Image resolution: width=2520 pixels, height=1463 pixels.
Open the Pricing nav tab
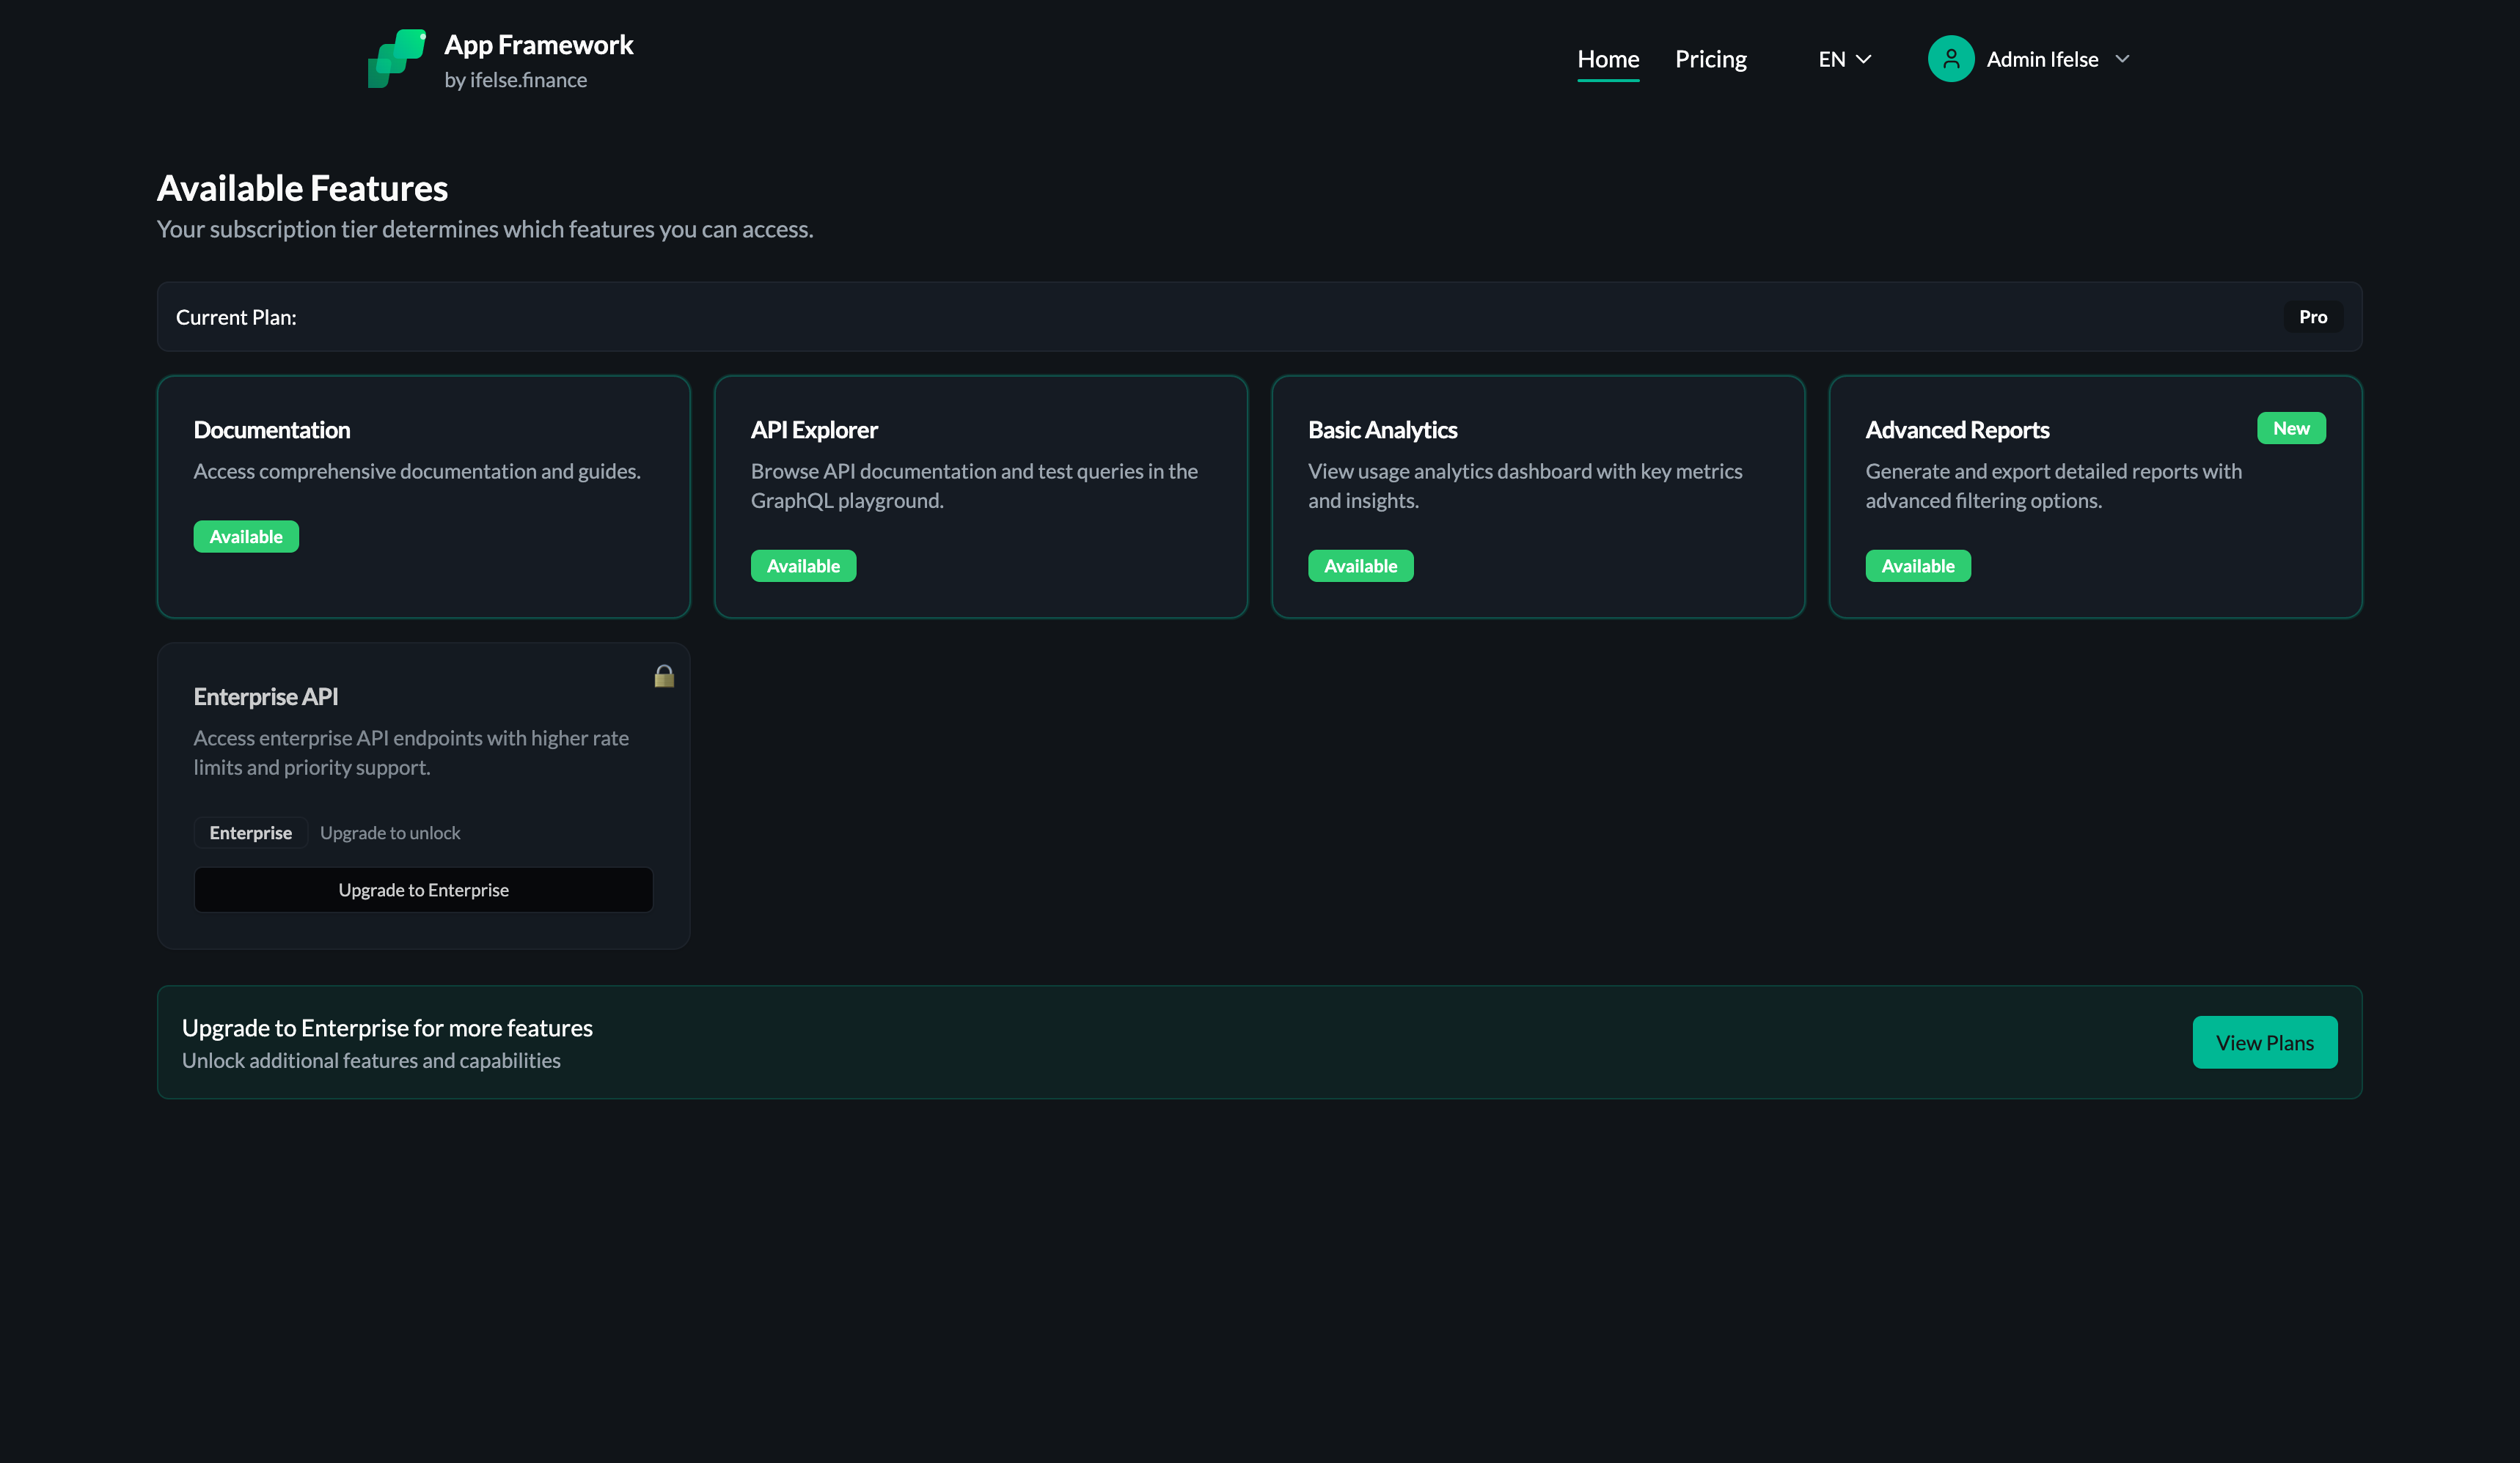[1711, 59]
